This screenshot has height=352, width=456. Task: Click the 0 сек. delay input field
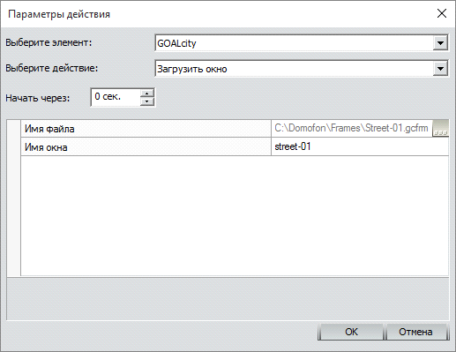point(116,97)
